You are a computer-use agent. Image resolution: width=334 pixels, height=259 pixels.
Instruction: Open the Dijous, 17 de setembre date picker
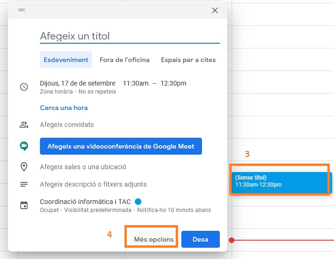click(78, 83)
